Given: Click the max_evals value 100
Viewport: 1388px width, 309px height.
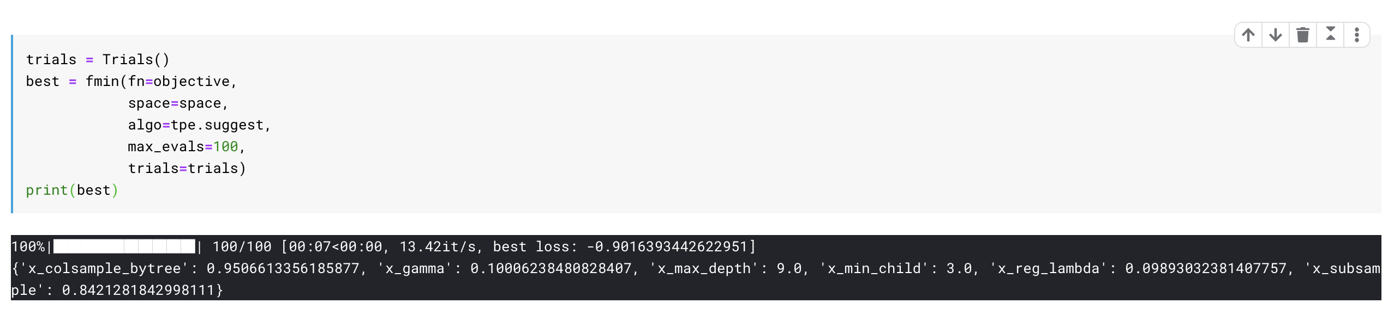Looking at the screenshot, I should click(225, 147).
